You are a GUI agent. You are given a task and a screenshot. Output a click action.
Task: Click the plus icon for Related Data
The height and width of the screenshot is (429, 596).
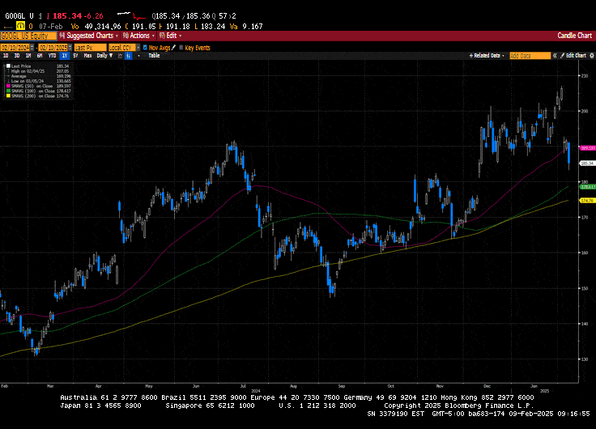click(x=470, y=55)
